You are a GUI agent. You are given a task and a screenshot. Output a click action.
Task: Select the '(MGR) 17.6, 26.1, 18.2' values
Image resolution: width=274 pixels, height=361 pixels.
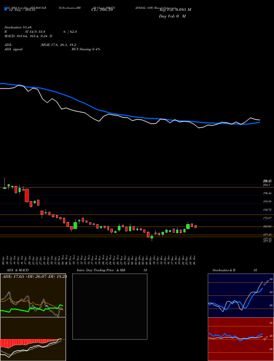(58, 45)
